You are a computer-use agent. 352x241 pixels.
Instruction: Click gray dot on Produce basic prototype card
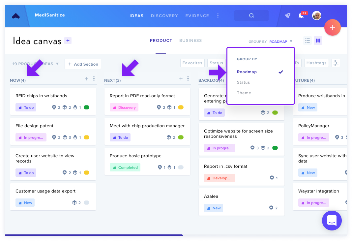(181, 167)
